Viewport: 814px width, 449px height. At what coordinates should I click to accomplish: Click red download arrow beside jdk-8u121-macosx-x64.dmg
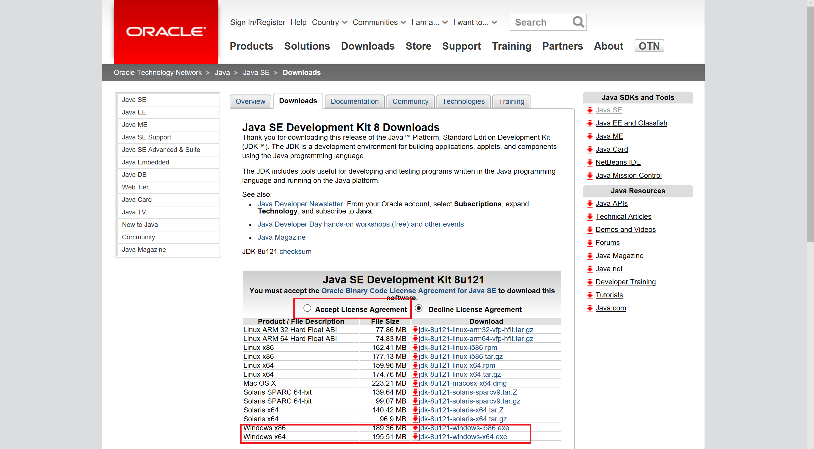pos(415,383)
